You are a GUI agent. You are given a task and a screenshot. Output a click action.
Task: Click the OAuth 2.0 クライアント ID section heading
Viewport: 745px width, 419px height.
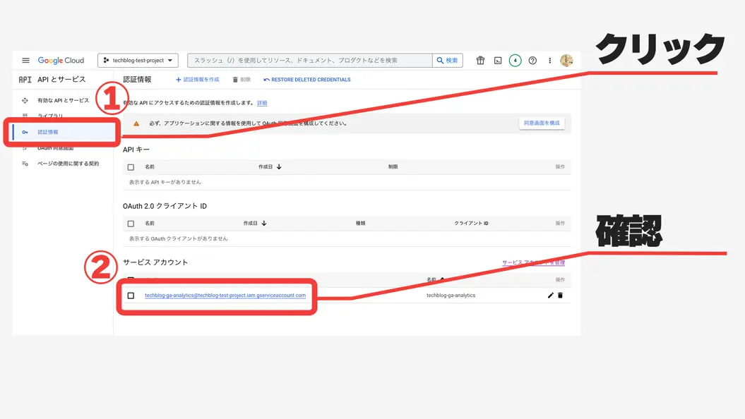tap(165, 206)
